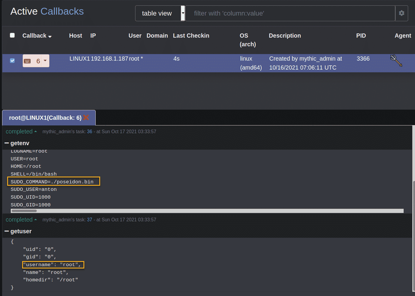The image size is (415, 296).
Task: Collapse task 37 via completed status caret
Action: pos(36,219)
